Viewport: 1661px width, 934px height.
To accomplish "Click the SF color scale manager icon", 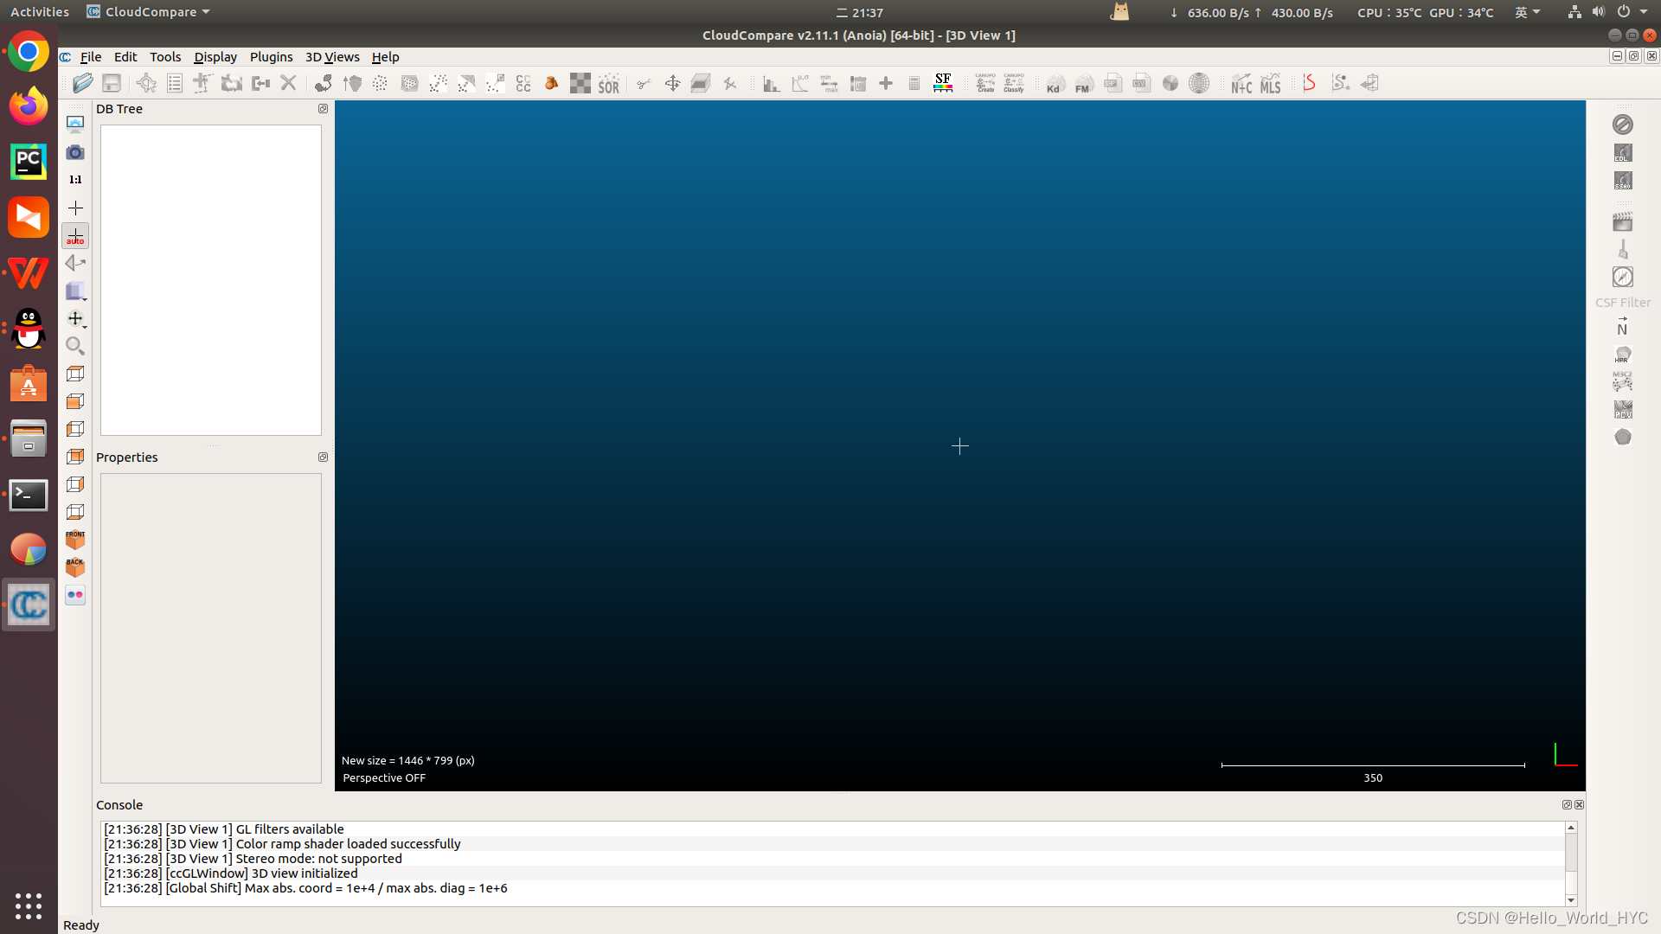I will tap(943, 83).
